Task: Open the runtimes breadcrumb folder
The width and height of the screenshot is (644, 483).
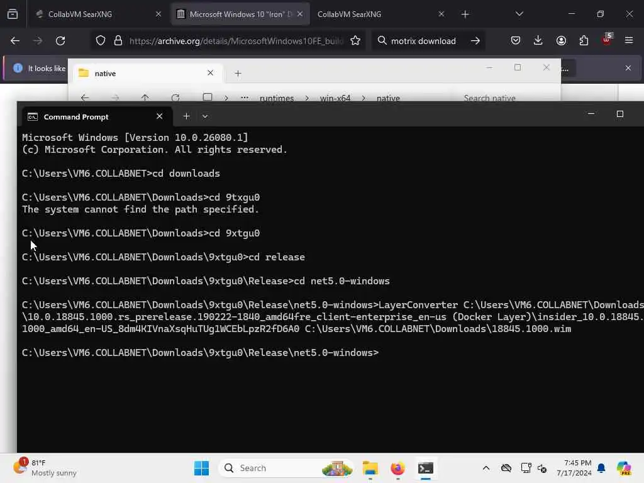Action: pyautogui.click(x=277, y=97)
